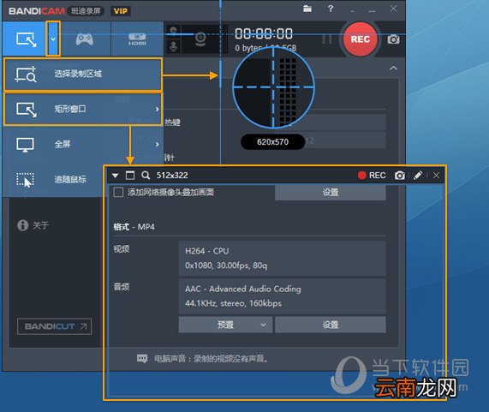This screenshot has height=412, width=489.
Task: Open the output folder icon
Action: pos(307,9)
